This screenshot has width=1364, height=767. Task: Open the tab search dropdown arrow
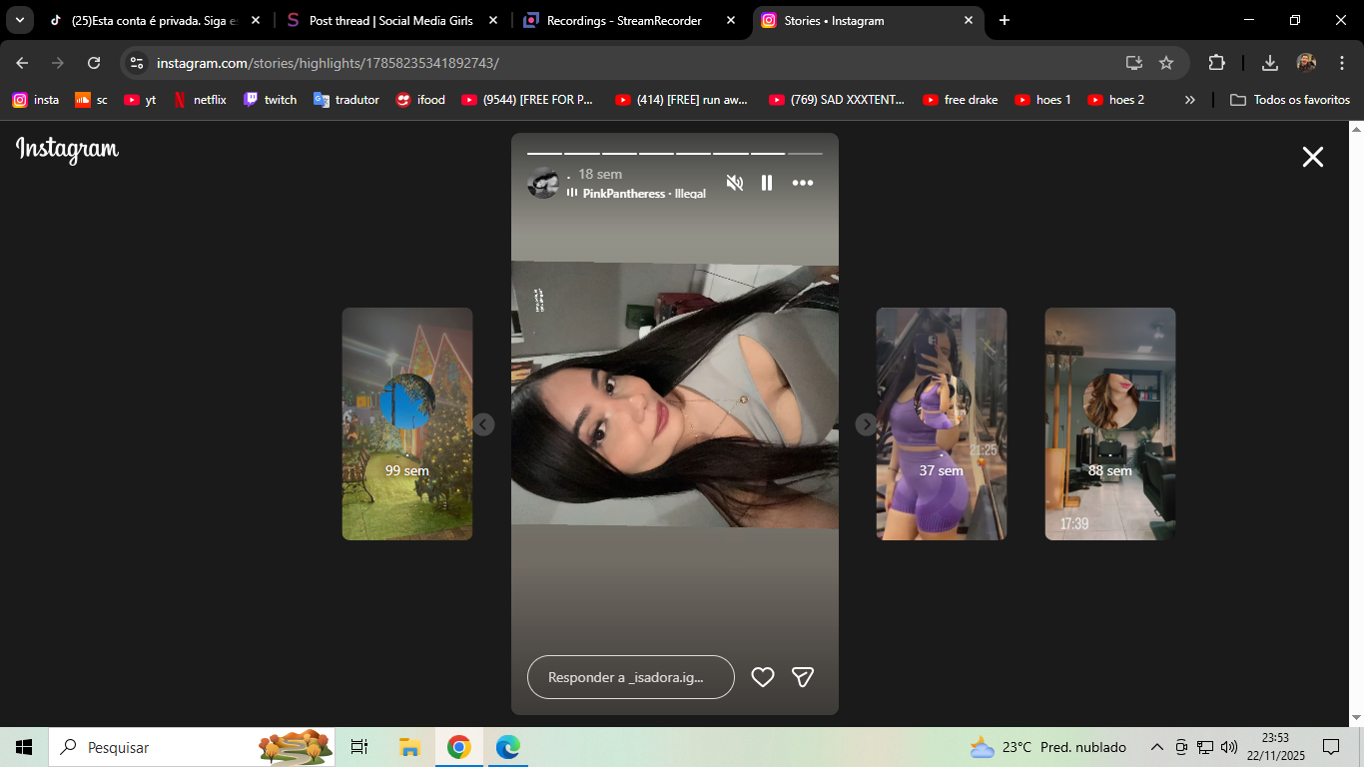point(19,20)
